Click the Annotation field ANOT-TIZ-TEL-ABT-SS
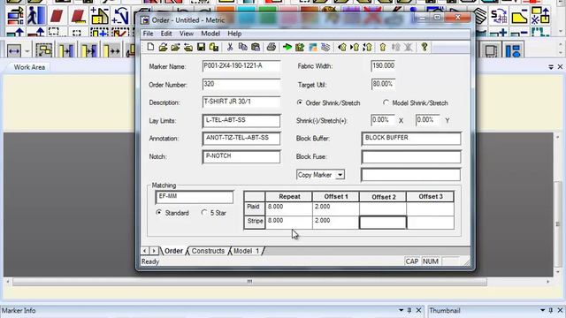Screen dimensions: 566x318 (241, 139)
